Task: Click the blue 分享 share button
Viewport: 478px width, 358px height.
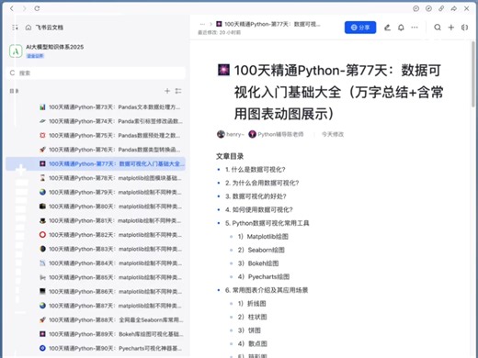Action: click(360, 28)
